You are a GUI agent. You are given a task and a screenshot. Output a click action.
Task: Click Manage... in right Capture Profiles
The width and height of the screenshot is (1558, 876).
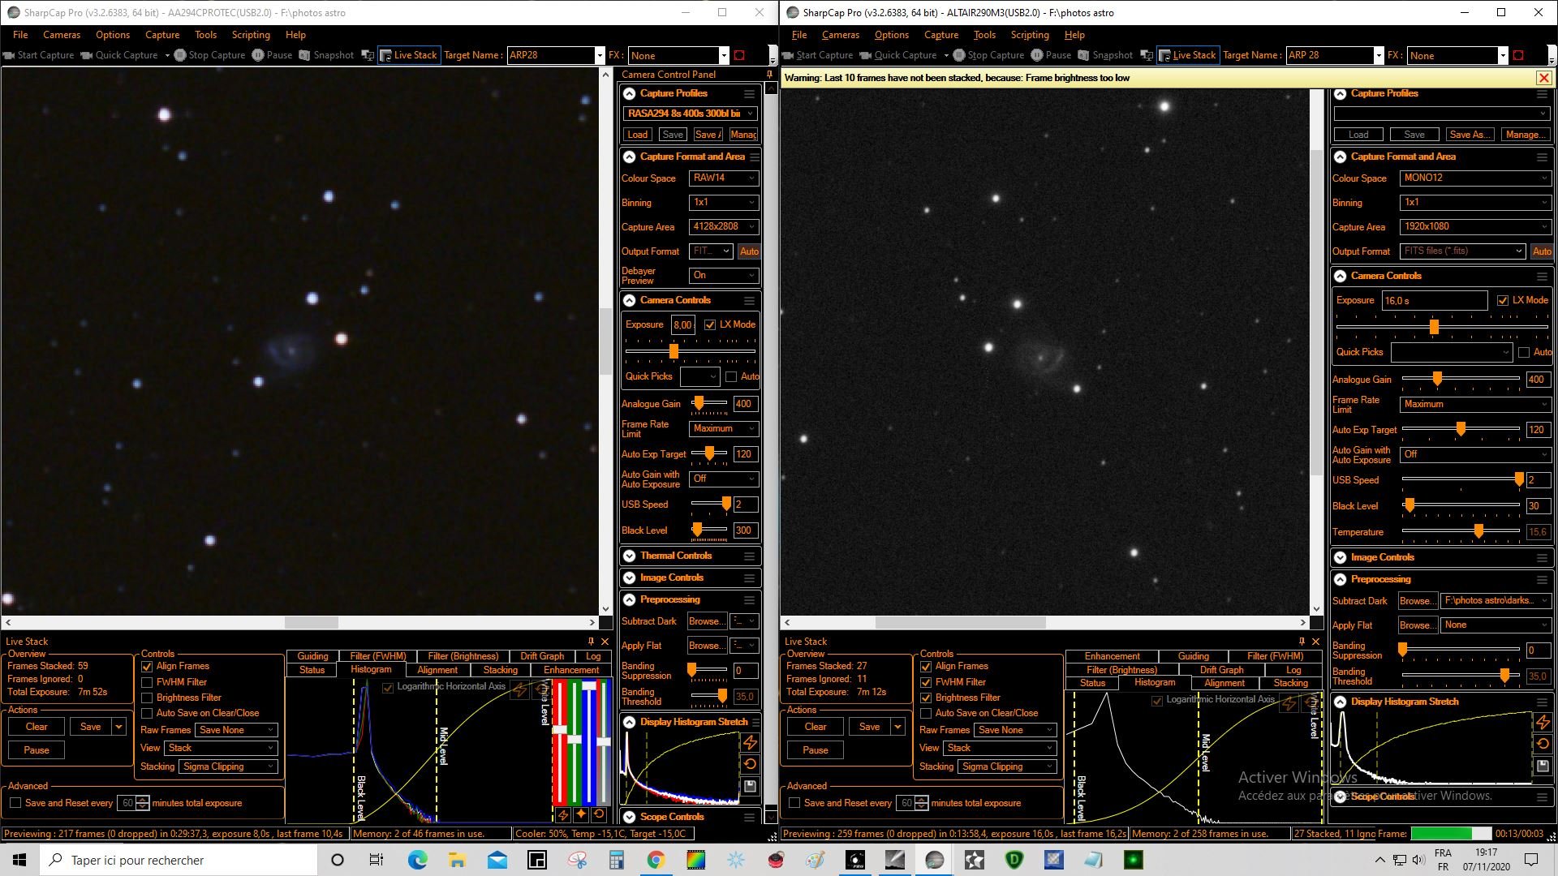tap(1526, 135)
